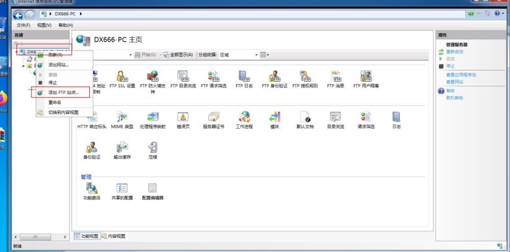Image resolution: width=510 pixels, height=252 pixels.
Task: Open IIS 身份验证 feature
Action: (92, 150)
